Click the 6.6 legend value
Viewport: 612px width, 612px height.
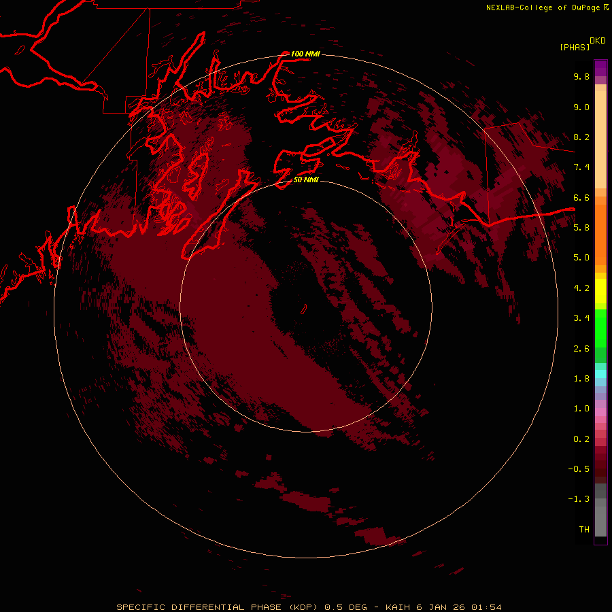[x=581, y=197]
